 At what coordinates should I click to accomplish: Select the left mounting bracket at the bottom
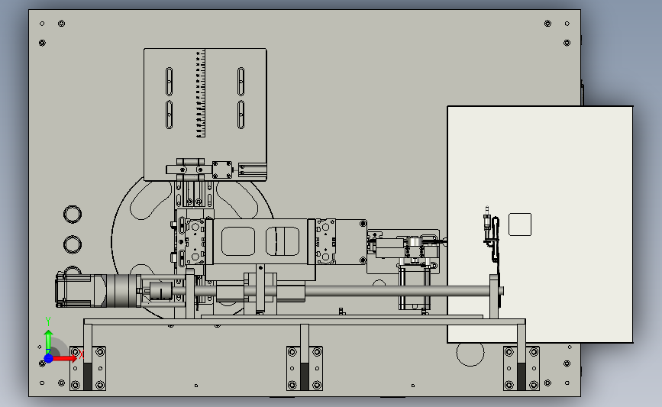(x=88, y=368)
